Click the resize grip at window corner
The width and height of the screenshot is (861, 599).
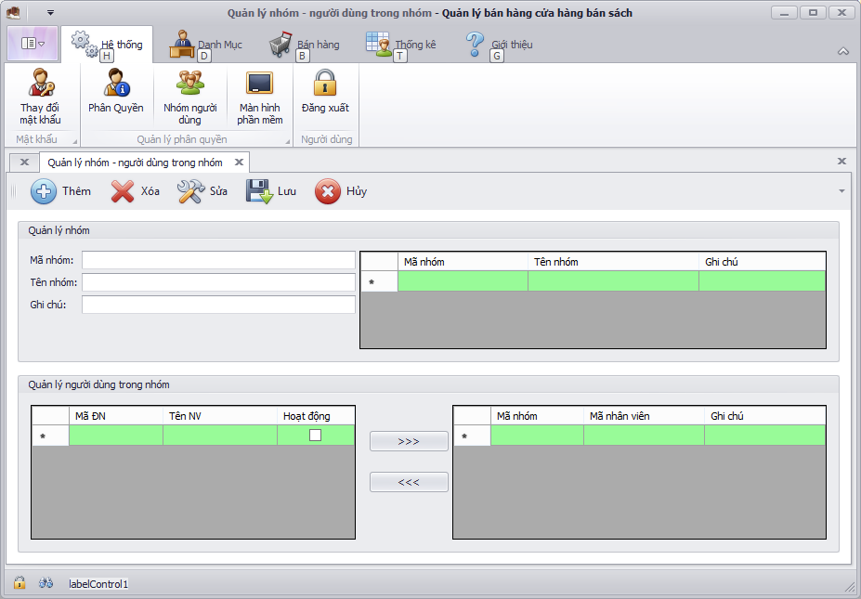click(849, 587)
